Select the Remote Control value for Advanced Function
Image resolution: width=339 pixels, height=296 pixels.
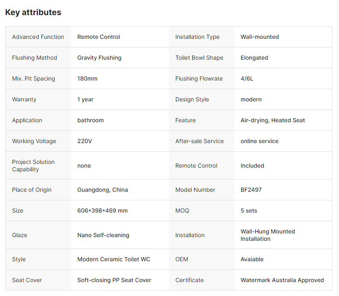99,37
